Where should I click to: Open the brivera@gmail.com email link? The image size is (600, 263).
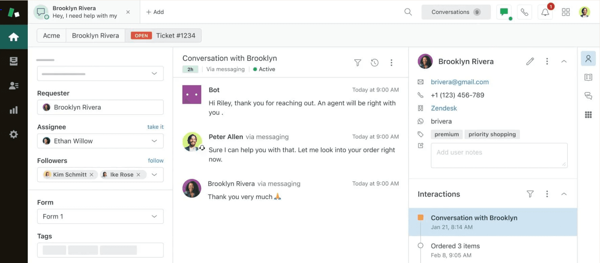pyautogui.click(x=459, y=82)
